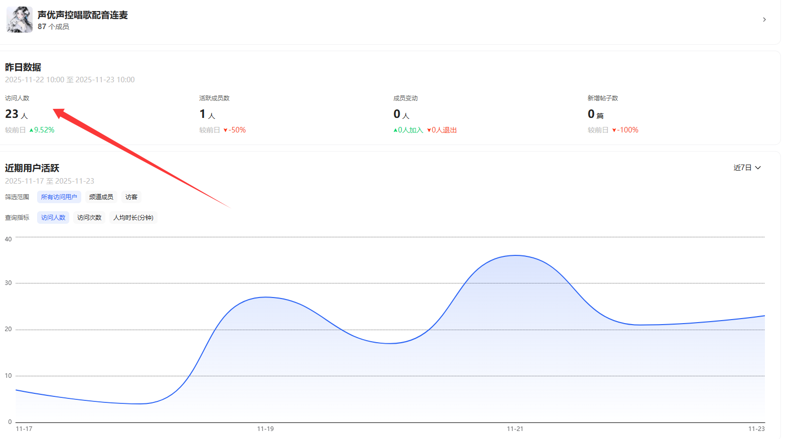
Task: Show the 人均时长(分钟) metric
Action: tap(133, 218)
